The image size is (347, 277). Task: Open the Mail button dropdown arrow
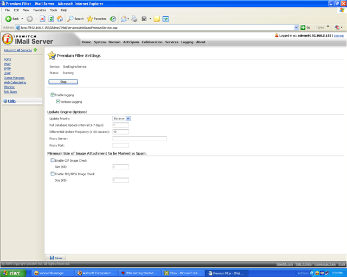pos(128,19)
